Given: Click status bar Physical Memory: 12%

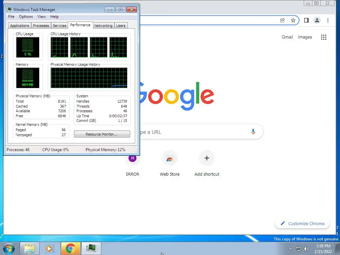Looking at the screenshot, I should point(105,150).
